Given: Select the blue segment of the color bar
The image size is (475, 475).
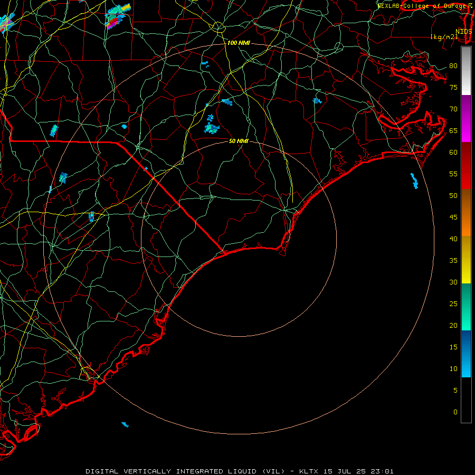Looking at the screenshot, I should point(466,354).
